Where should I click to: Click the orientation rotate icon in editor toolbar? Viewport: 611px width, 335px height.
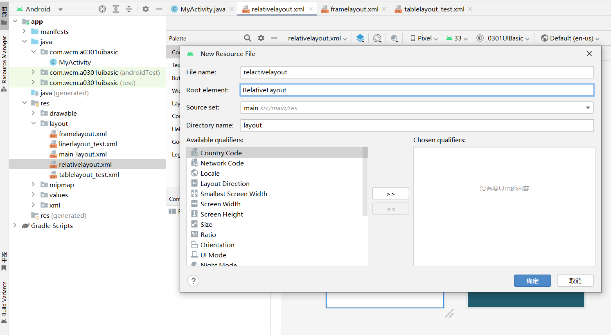(x=377, y=38)
